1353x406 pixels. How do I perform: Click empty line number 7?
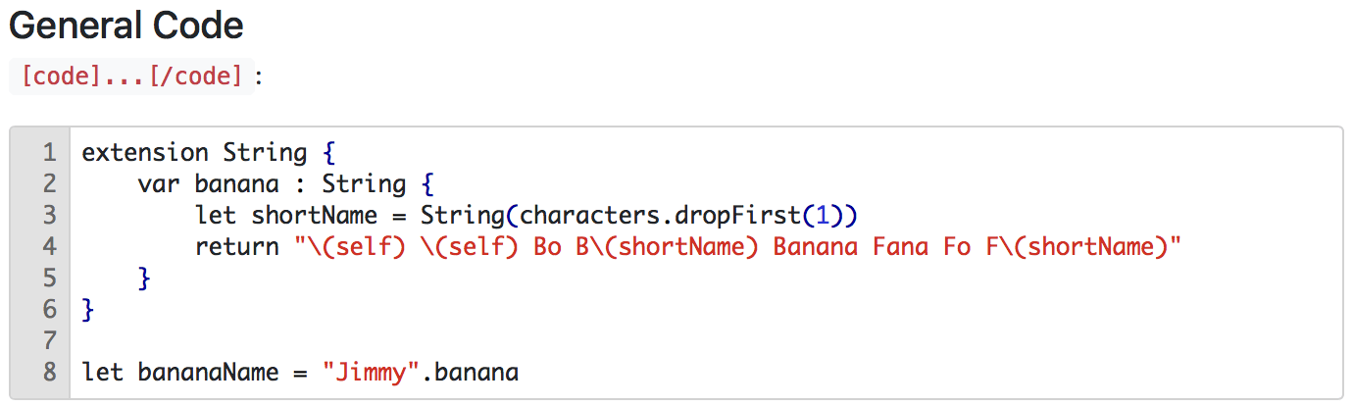pos(49,341)
